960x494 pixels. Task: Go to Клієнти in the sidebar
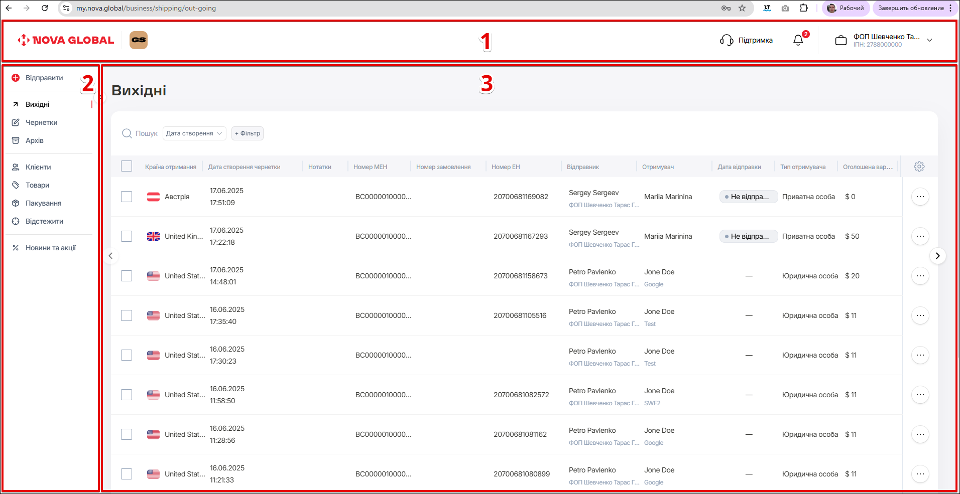tap(38, 167)
